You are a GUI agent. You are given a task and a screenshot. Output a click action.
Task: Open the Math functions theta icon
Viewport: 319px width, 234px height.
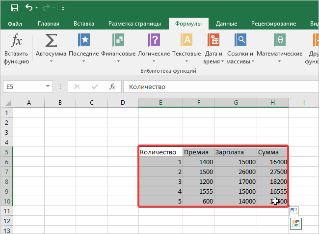click(x=279, y=40)
